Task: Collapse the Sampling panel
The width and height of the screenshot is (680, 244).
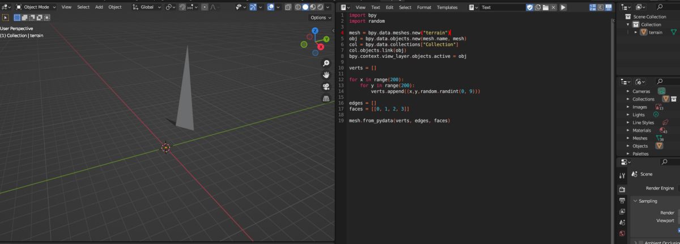Action: 636,201
